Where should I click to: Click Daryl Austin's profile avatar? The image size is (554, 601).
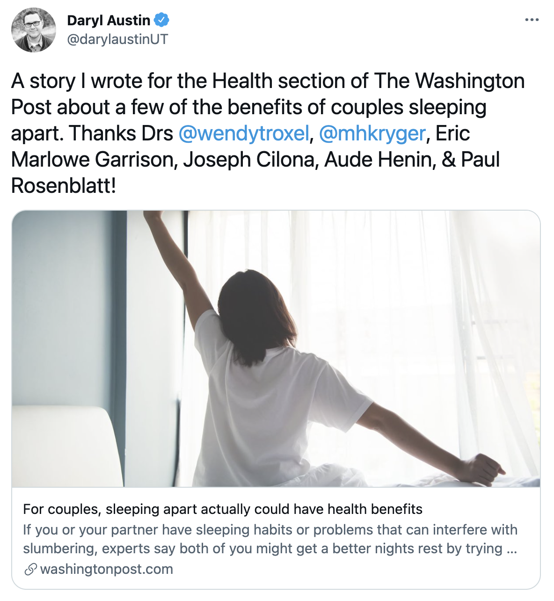[x=33, y=29]
